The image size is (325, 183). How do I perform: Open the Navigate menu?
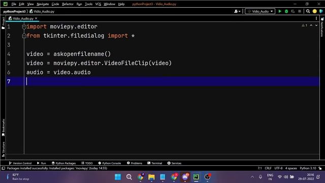[x=43, y=4]
